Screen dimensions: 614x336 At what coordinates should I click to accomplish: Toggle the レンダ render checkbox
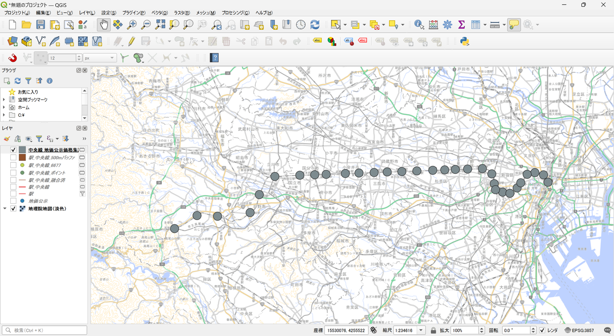pyautogui.click(x=542, y=330)
